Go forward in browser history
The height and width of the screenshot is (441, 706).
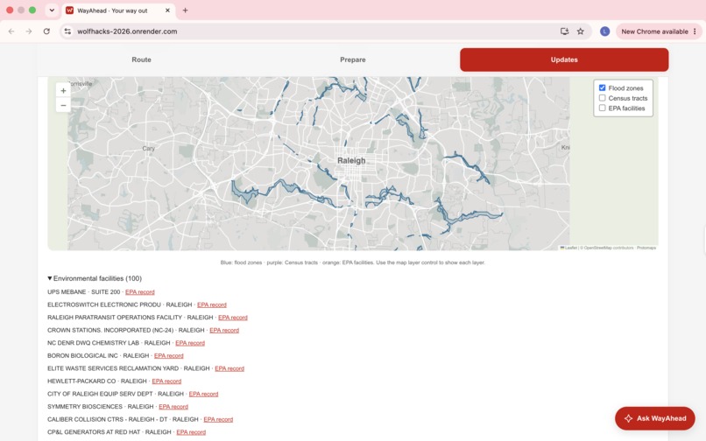click(x=29, y=31)
